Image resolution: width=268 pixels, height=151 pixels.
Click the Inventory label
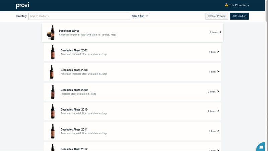[x=21, y=16]
